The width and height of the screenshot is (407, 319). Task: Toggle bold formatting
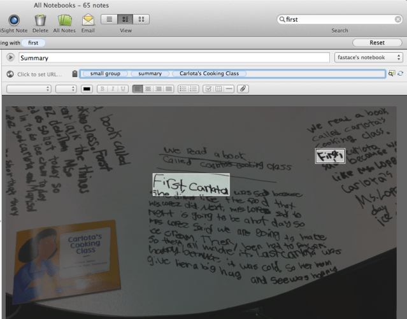103,89
